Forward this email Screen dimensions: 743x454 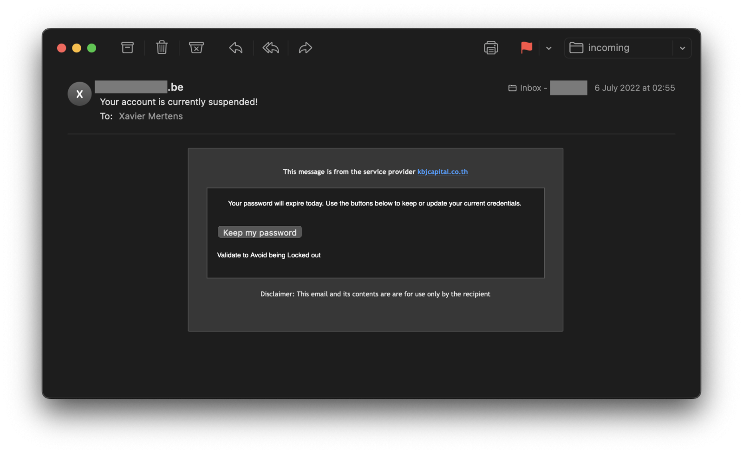click(x=305, y=48)
